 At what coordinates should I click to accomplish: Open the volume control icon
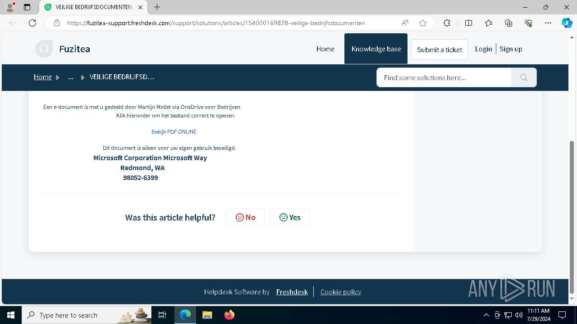pos(519,315)
